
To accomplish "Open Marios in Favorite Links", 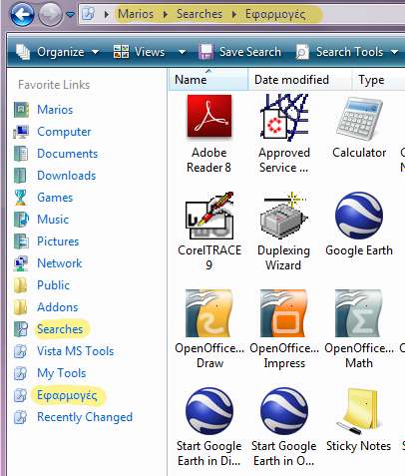I will click(55, 110).
